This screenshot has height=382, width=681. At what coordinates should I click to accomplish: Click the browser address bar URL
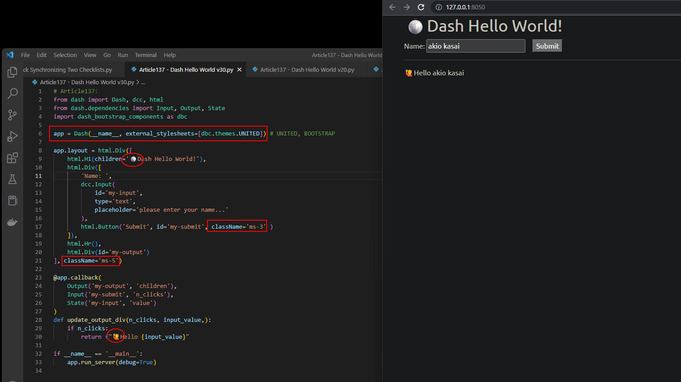(466, 7)
